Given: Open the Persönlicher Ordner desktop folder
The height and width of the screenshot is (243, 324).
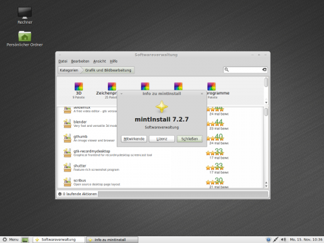Looking at the screenshot, I should click(x=25, y=36).
